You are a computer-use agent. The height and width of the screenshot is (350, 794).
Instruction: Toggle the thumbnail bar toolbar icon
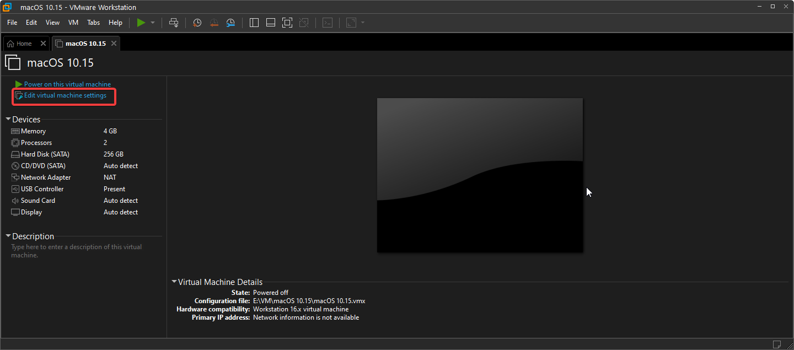click(271, 23)
